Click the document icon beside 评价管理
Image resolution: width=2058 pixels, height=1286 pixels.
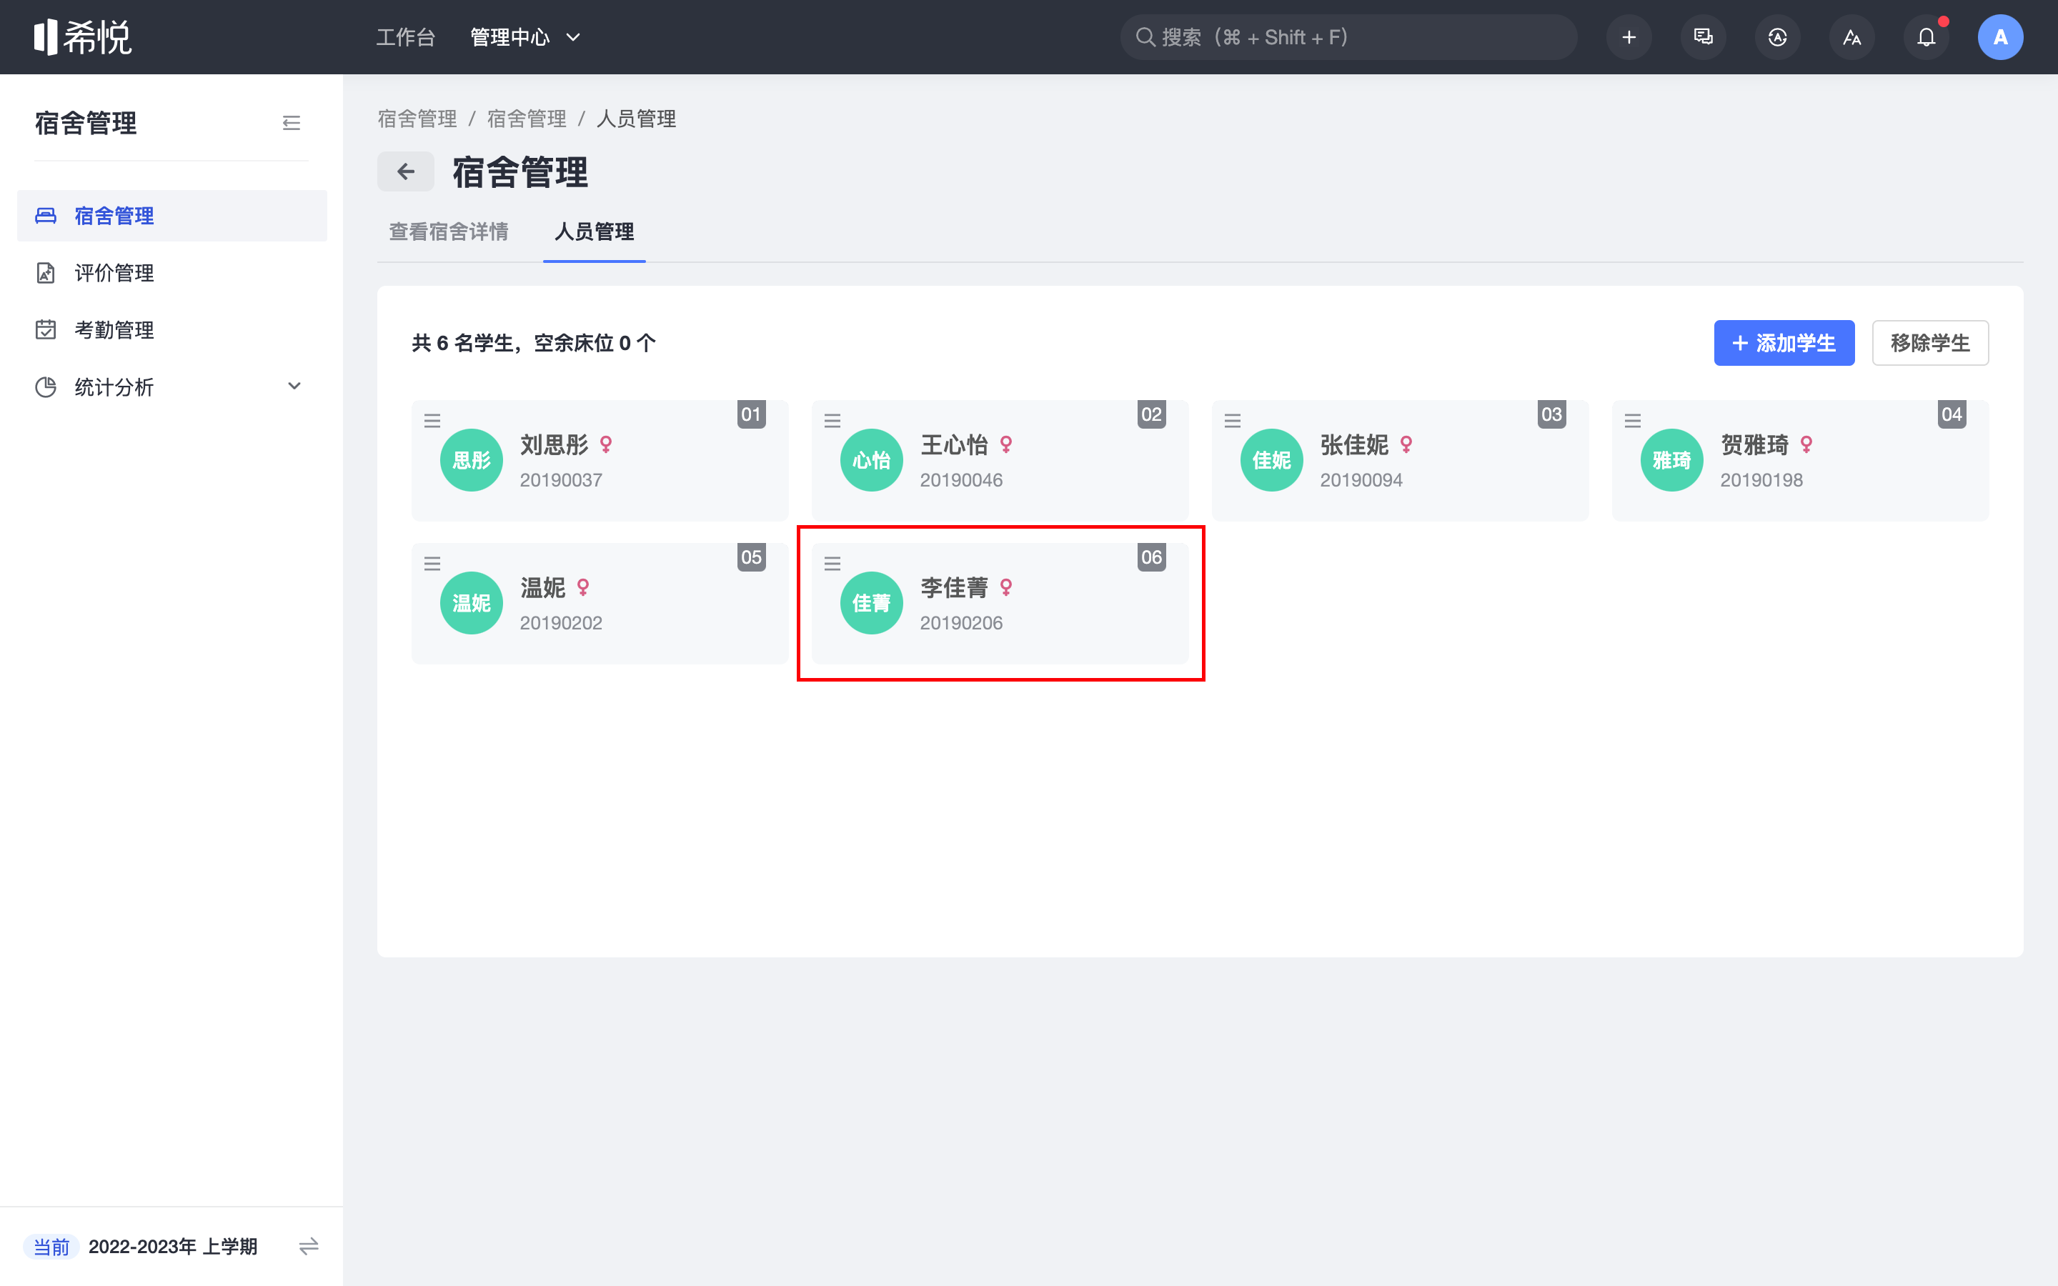click(x=46, y=273)
